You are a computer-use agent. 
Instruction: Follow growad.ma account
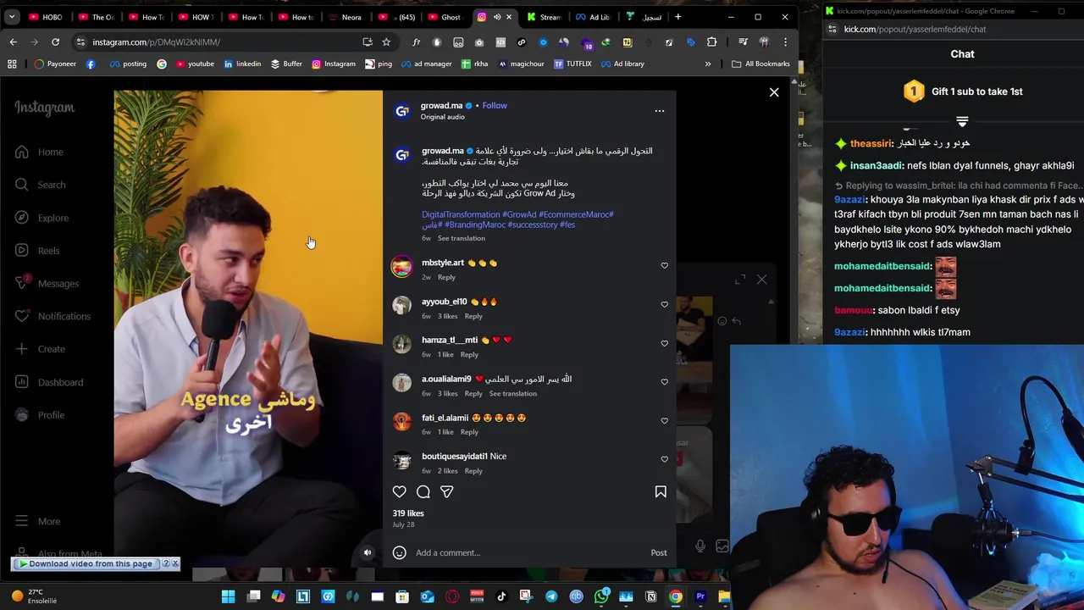(495, 106)
